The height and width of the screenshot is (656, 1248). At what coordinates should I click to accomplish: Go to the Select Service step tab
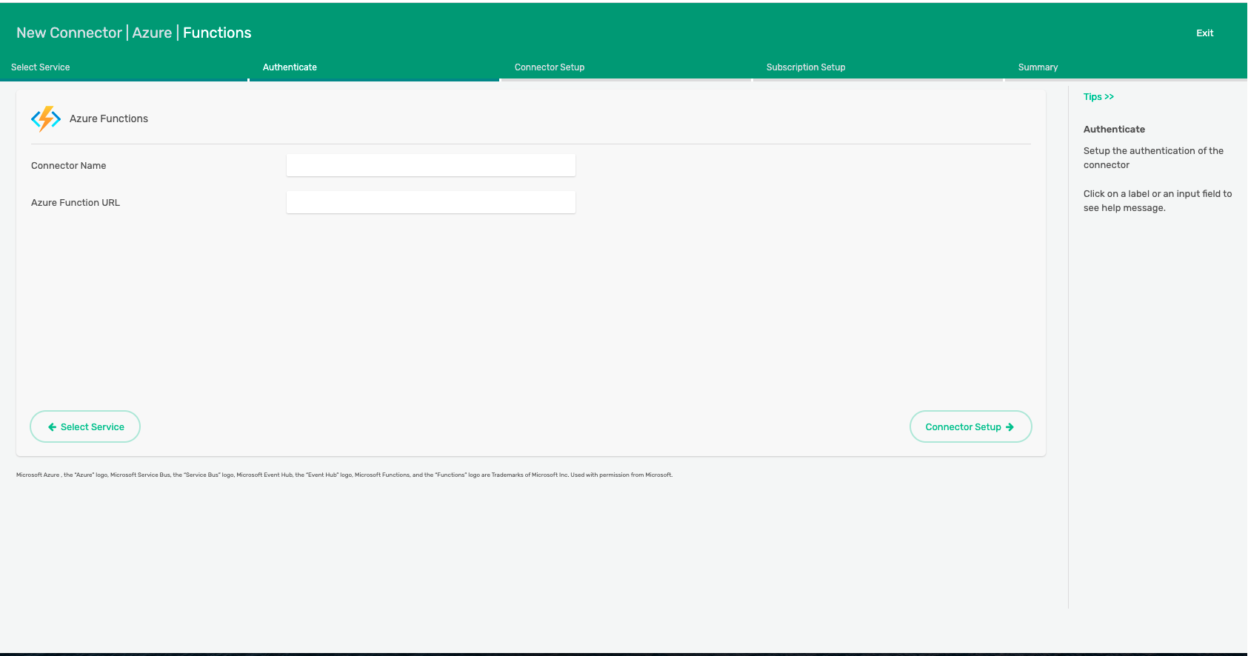pyautogui.click(x=41, y=67)
